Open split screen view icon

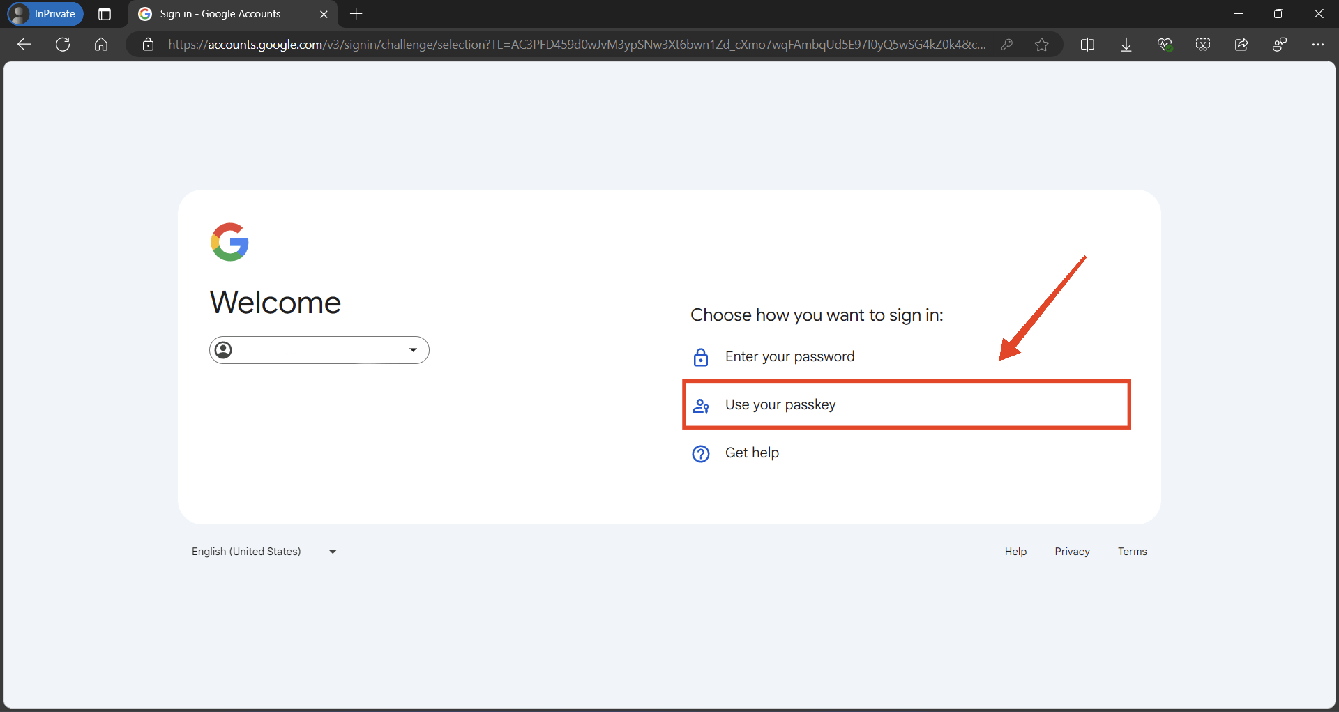point(1087,45)
